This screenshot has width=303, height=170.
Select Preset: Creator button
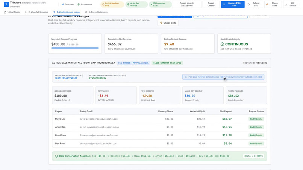point(211,4)
